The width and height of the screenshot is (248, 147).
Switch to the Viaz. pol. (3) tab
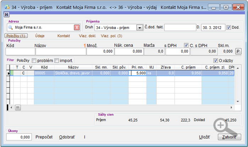111,36
